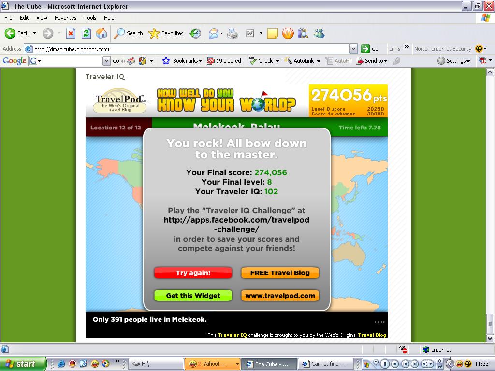This screenshot has width=495, height=371.
Task: Open the Search magnifier in IE toolbar
Action: point(129,33)
